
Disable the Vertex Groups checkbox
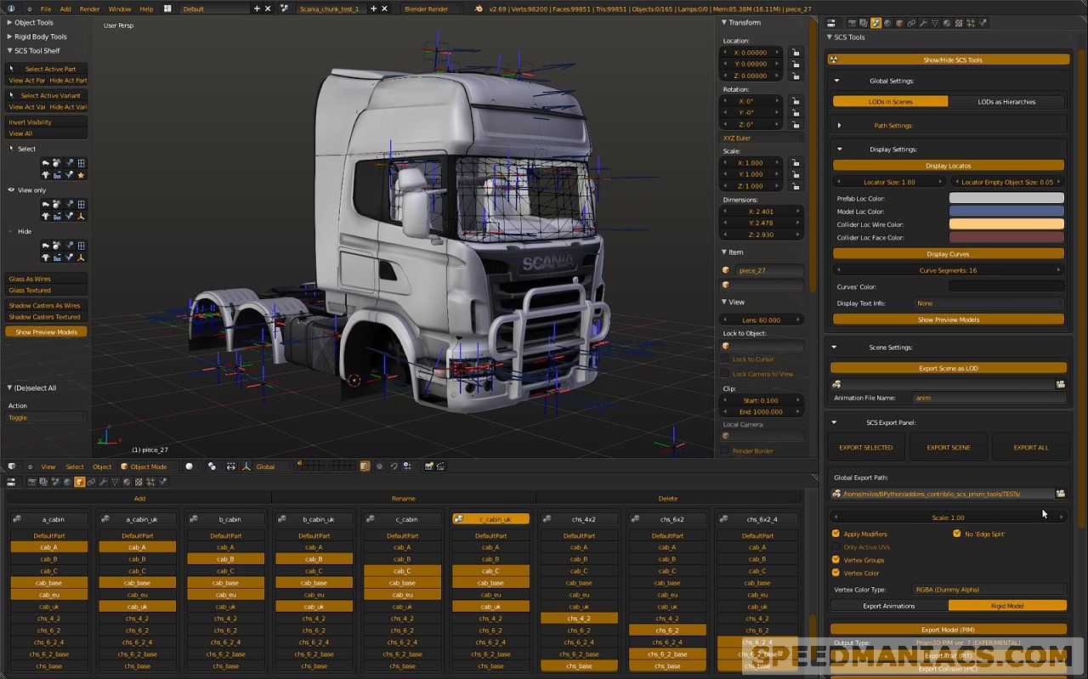coord(836,559)
